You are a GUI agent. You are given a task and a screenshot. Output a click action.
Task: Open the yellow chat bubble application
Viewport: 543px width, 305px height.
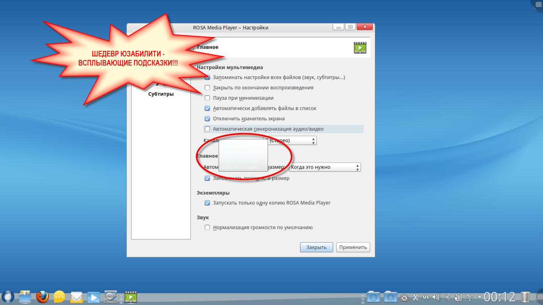pyautogui.click(x=59, y=296)
